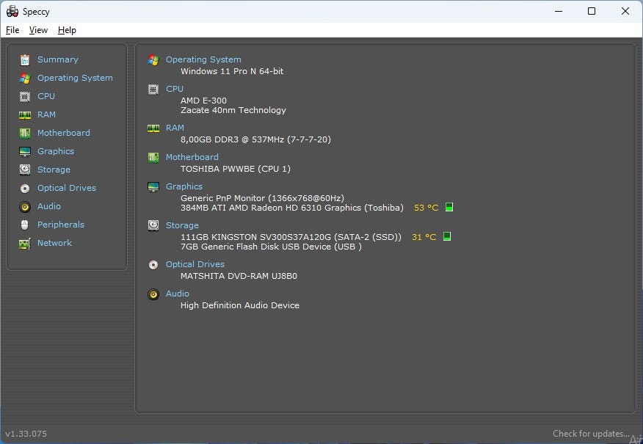Click the Audio speaker icon in summary panel

click(x=153, y=294)
